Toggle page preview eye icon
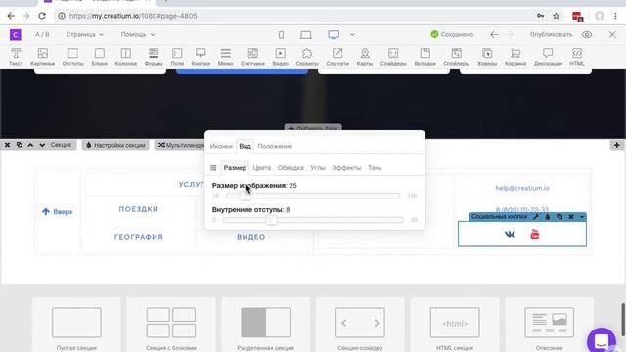This screenshot has height=352, width=626. coord(587,35)
